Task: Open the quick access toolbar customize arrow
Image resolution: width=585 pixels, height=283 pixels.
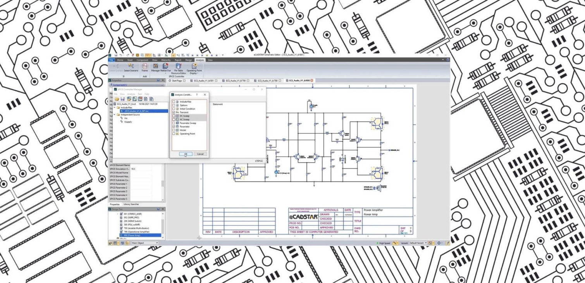Action: coord(223,55)
